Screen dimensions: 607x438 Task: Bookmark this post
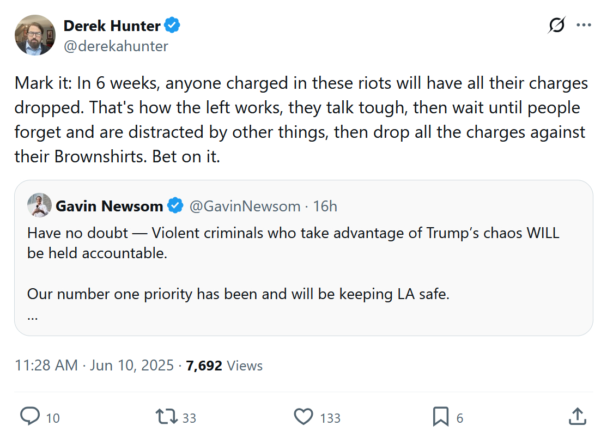440,417
